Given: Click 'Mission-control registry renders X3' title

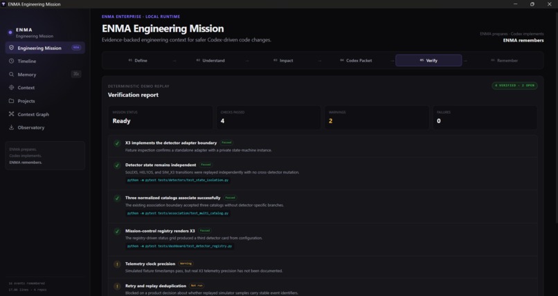Looking at the screenshot, I should point(160,230).
